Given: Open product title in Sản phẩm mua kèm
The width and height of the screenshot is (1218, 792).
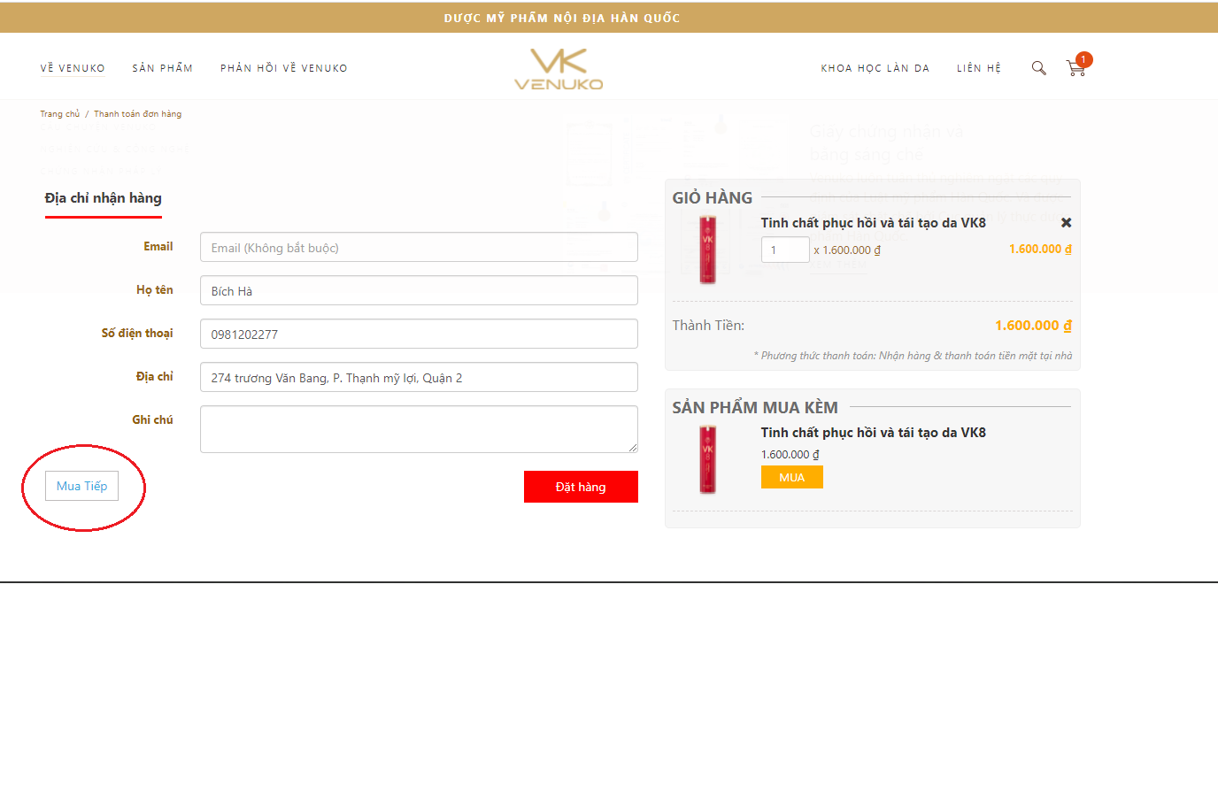Looking at the screenshot, I should click(x=873, y=433).
